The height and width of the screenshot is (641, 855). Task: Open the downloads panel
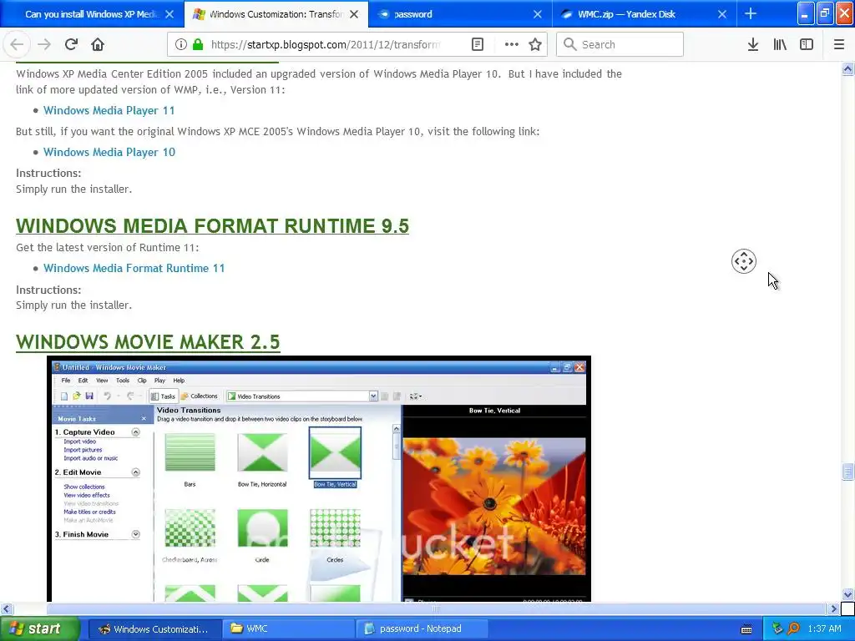(x=753, y=44)
